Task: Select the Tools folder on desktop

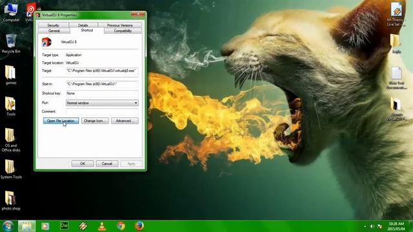Action: [x=11, y=106]
